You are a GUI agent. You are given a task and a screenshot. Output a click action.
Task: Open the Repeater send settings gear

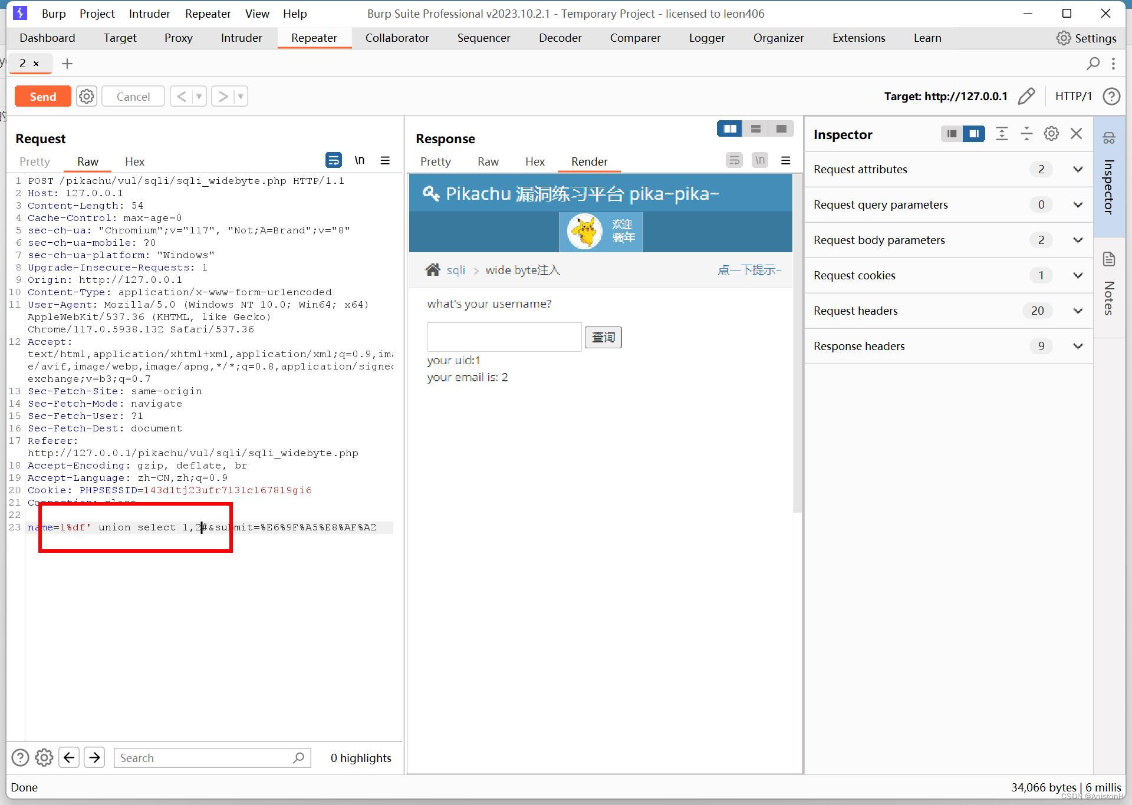(x=87, y=96)
